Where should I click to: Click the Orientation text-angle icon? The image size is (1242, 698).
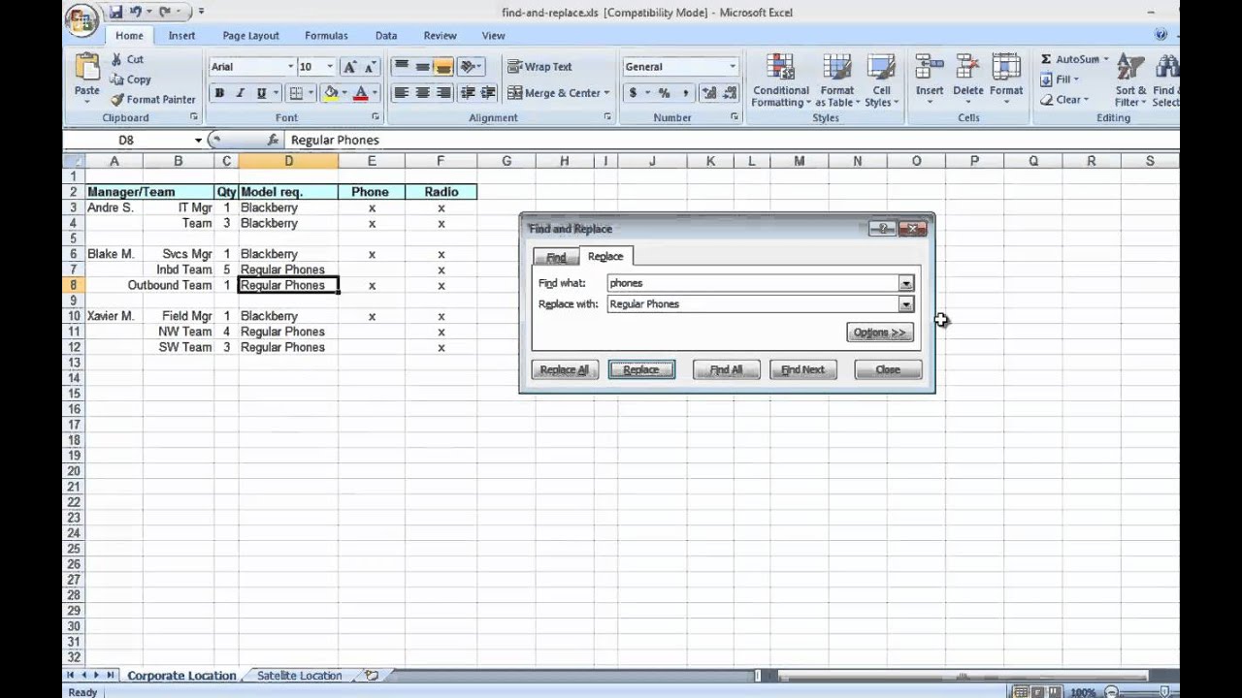coord(469,67)
